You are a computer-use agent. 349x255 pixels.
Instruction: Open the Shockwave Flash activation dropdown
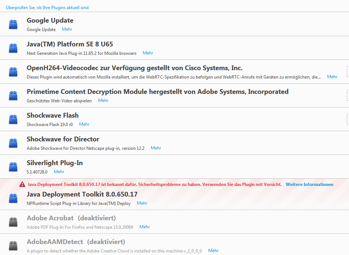tap(348, 119)
